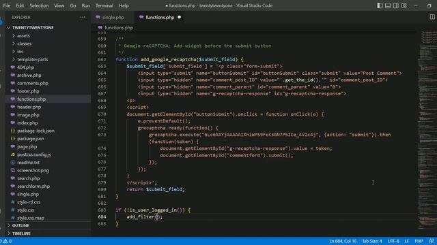Image resolution: width=437 pixels, height=245 pixels.
Task: Change LF end of line sequence
Action: 407,241
